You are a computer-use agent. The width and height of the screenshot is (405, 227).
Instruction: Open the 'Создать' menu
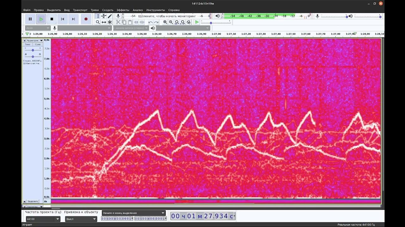click(x=108, y=10)
